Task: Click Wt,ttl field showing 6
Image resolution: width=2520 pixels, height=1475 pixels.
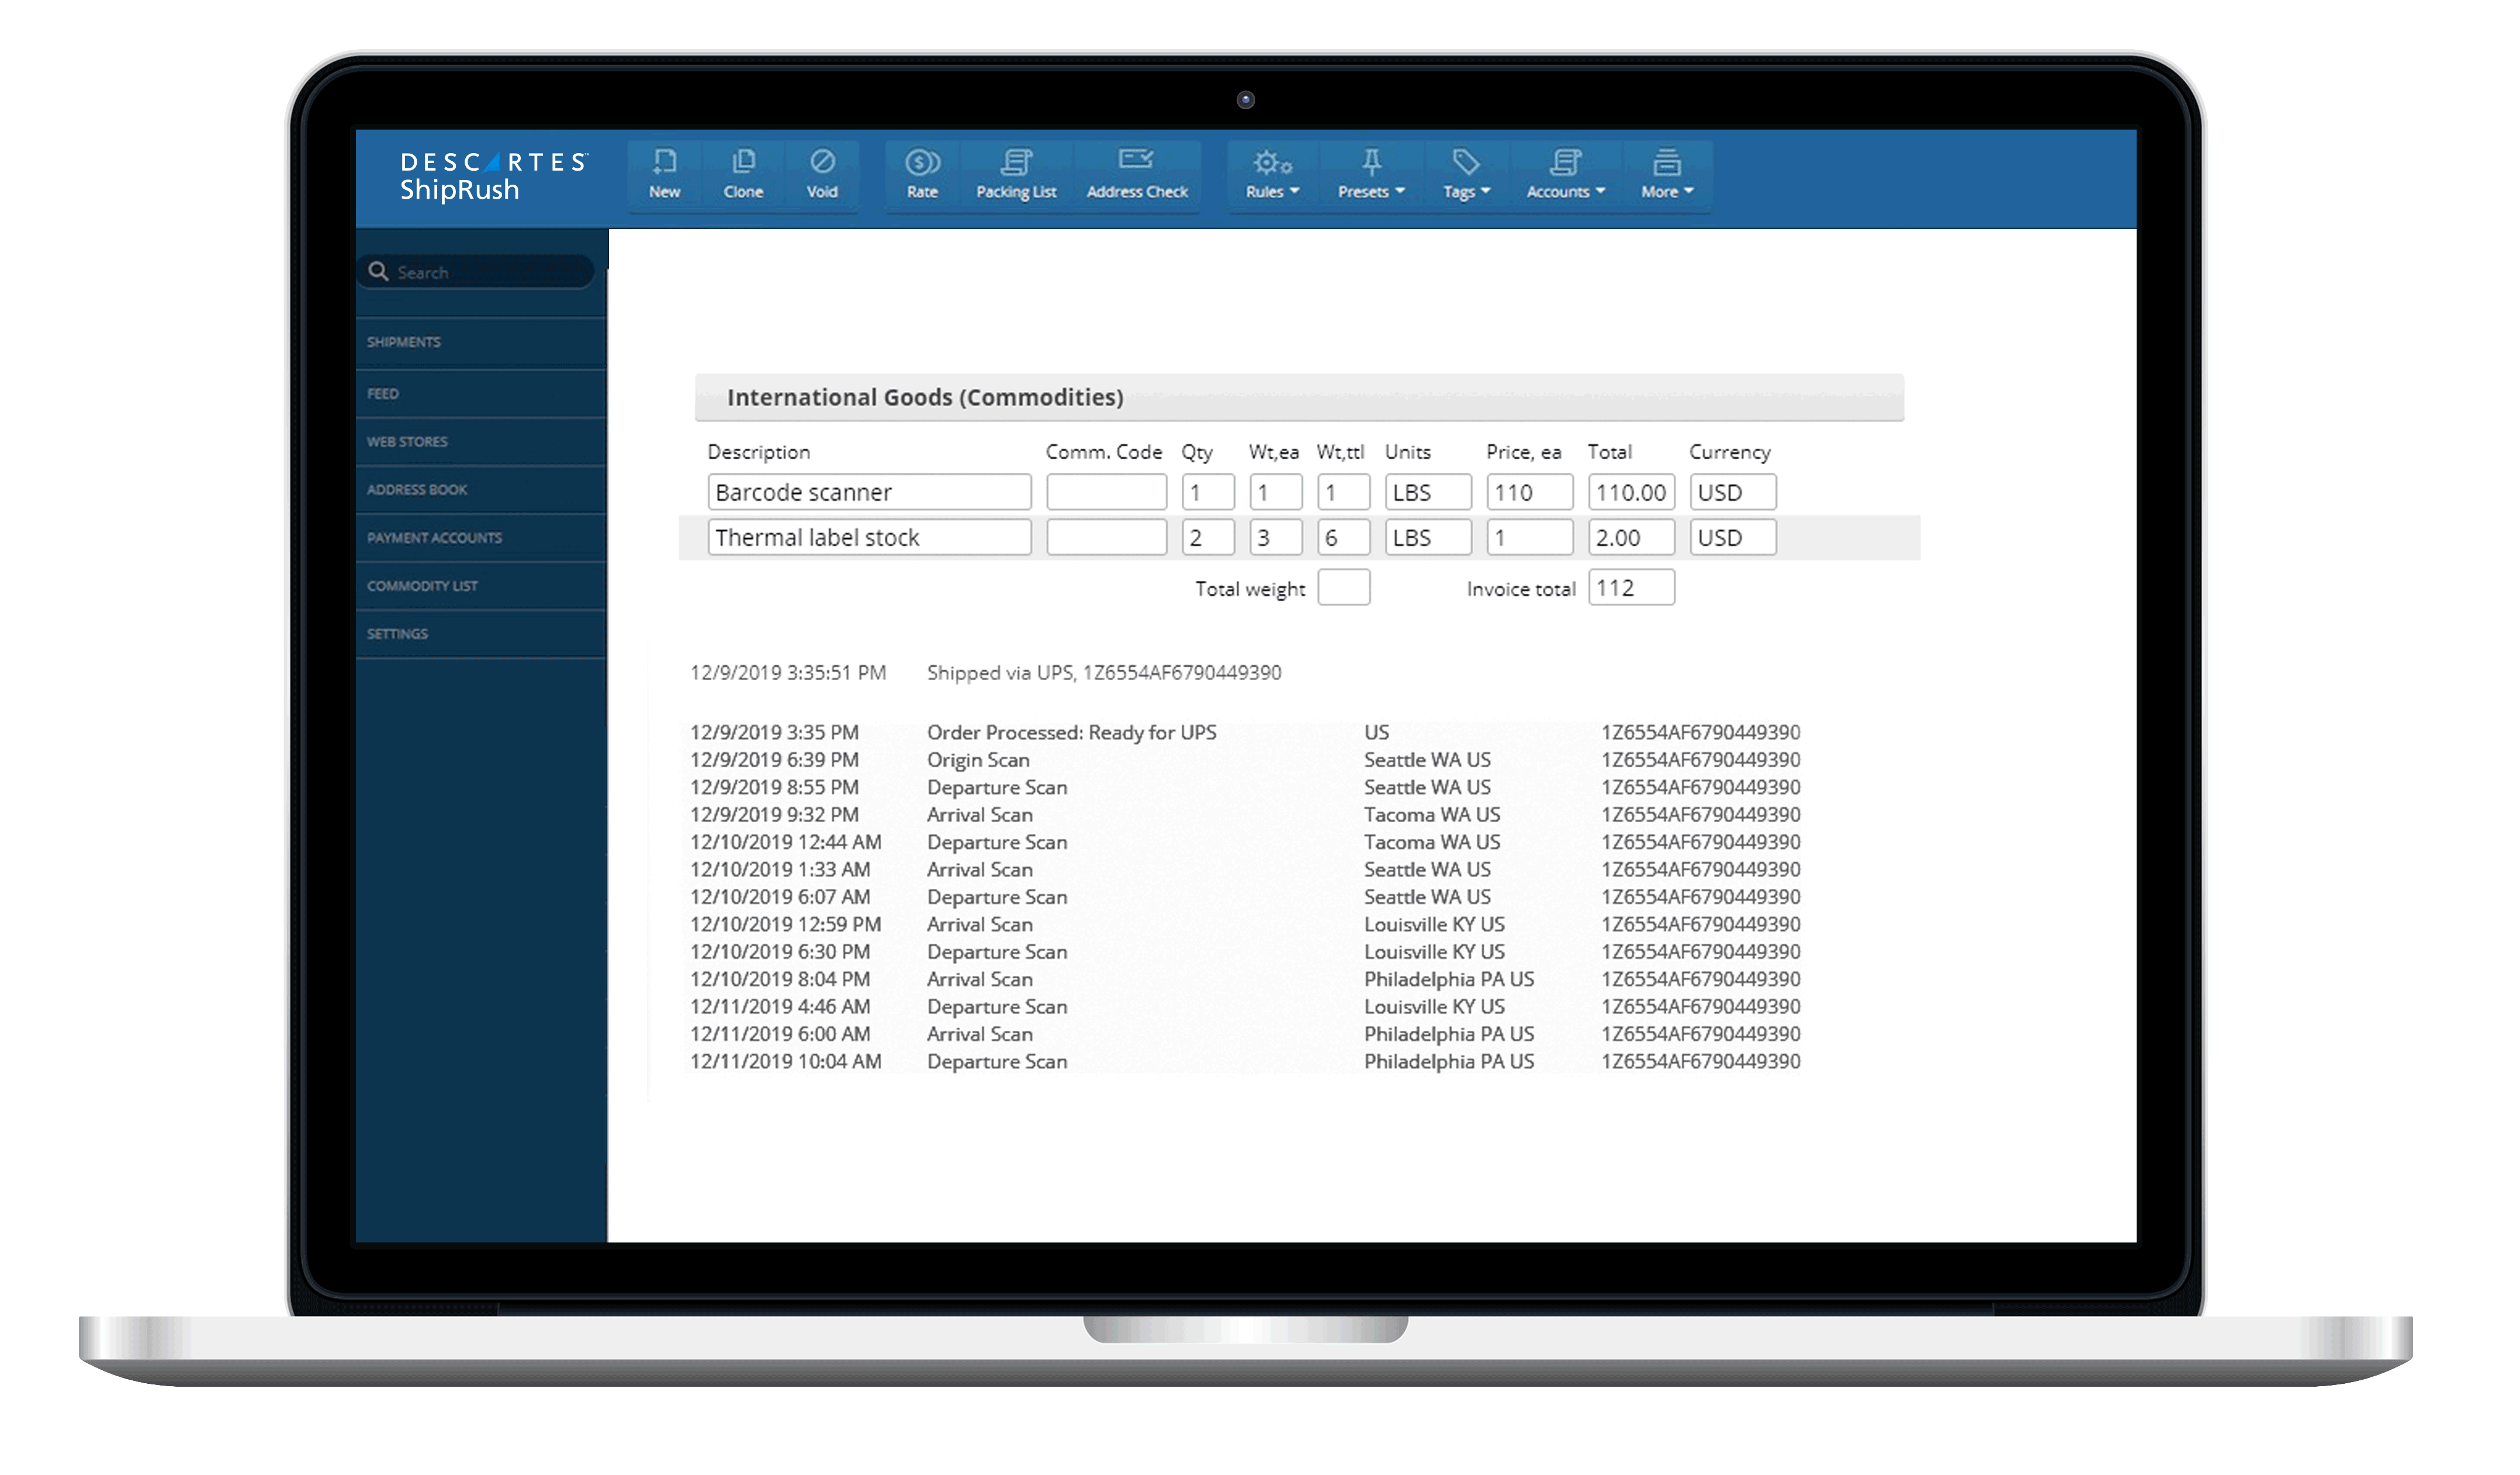Action: 1344,537
